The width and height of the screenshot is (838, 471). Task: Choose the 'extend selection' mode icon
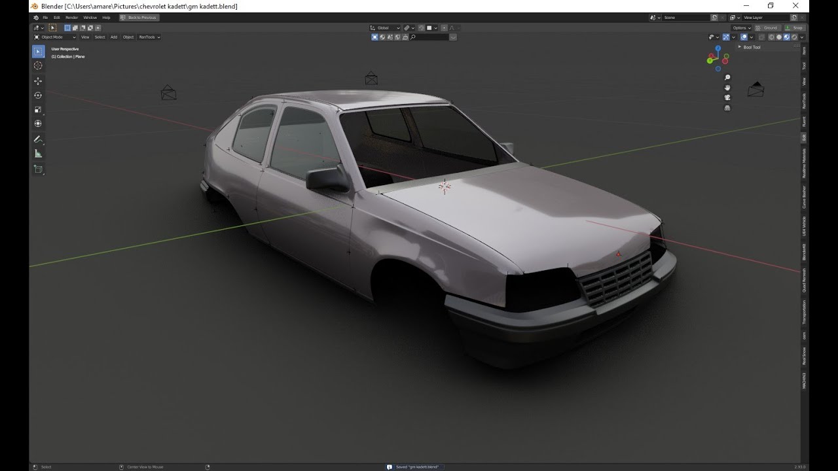point(75,28)
